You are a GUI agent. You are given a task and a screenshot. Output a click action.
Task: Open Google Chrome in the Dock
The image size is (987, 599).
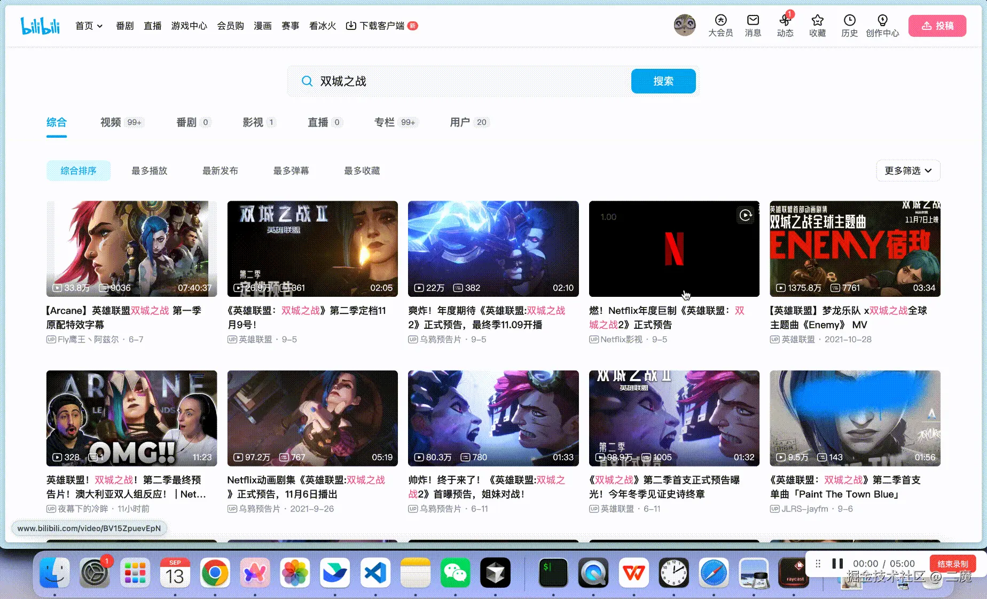pos(215,573)
